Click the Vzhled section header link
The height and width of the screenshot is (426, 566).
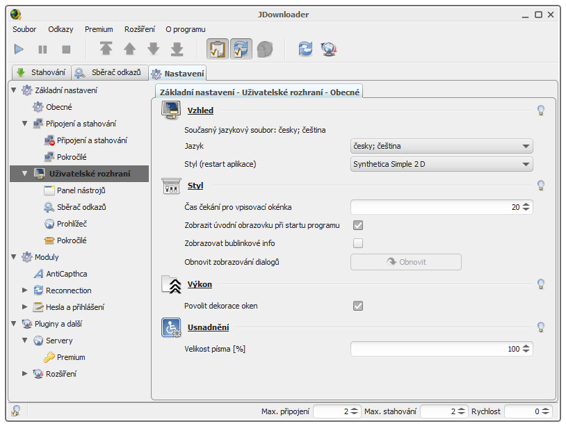[200, 110]
